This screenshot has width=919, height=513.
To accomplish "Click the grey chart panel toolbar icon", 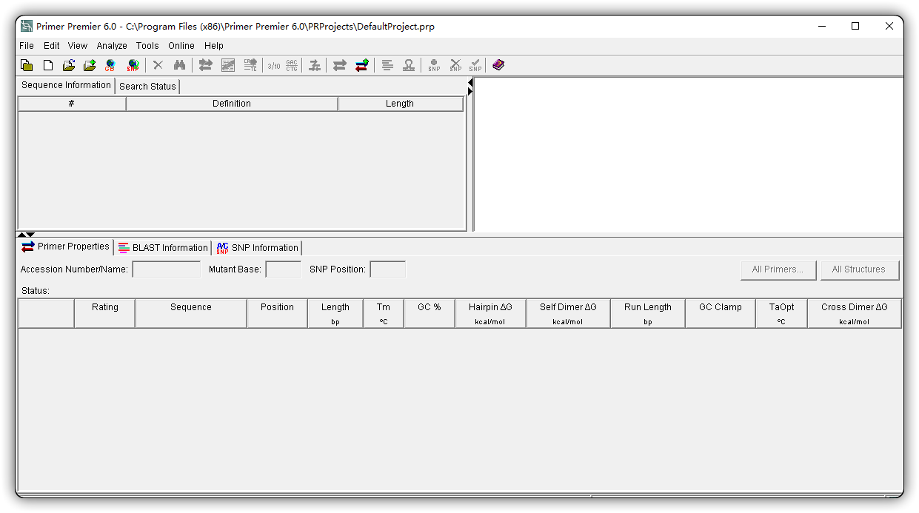I will click(x=228, y=65).
